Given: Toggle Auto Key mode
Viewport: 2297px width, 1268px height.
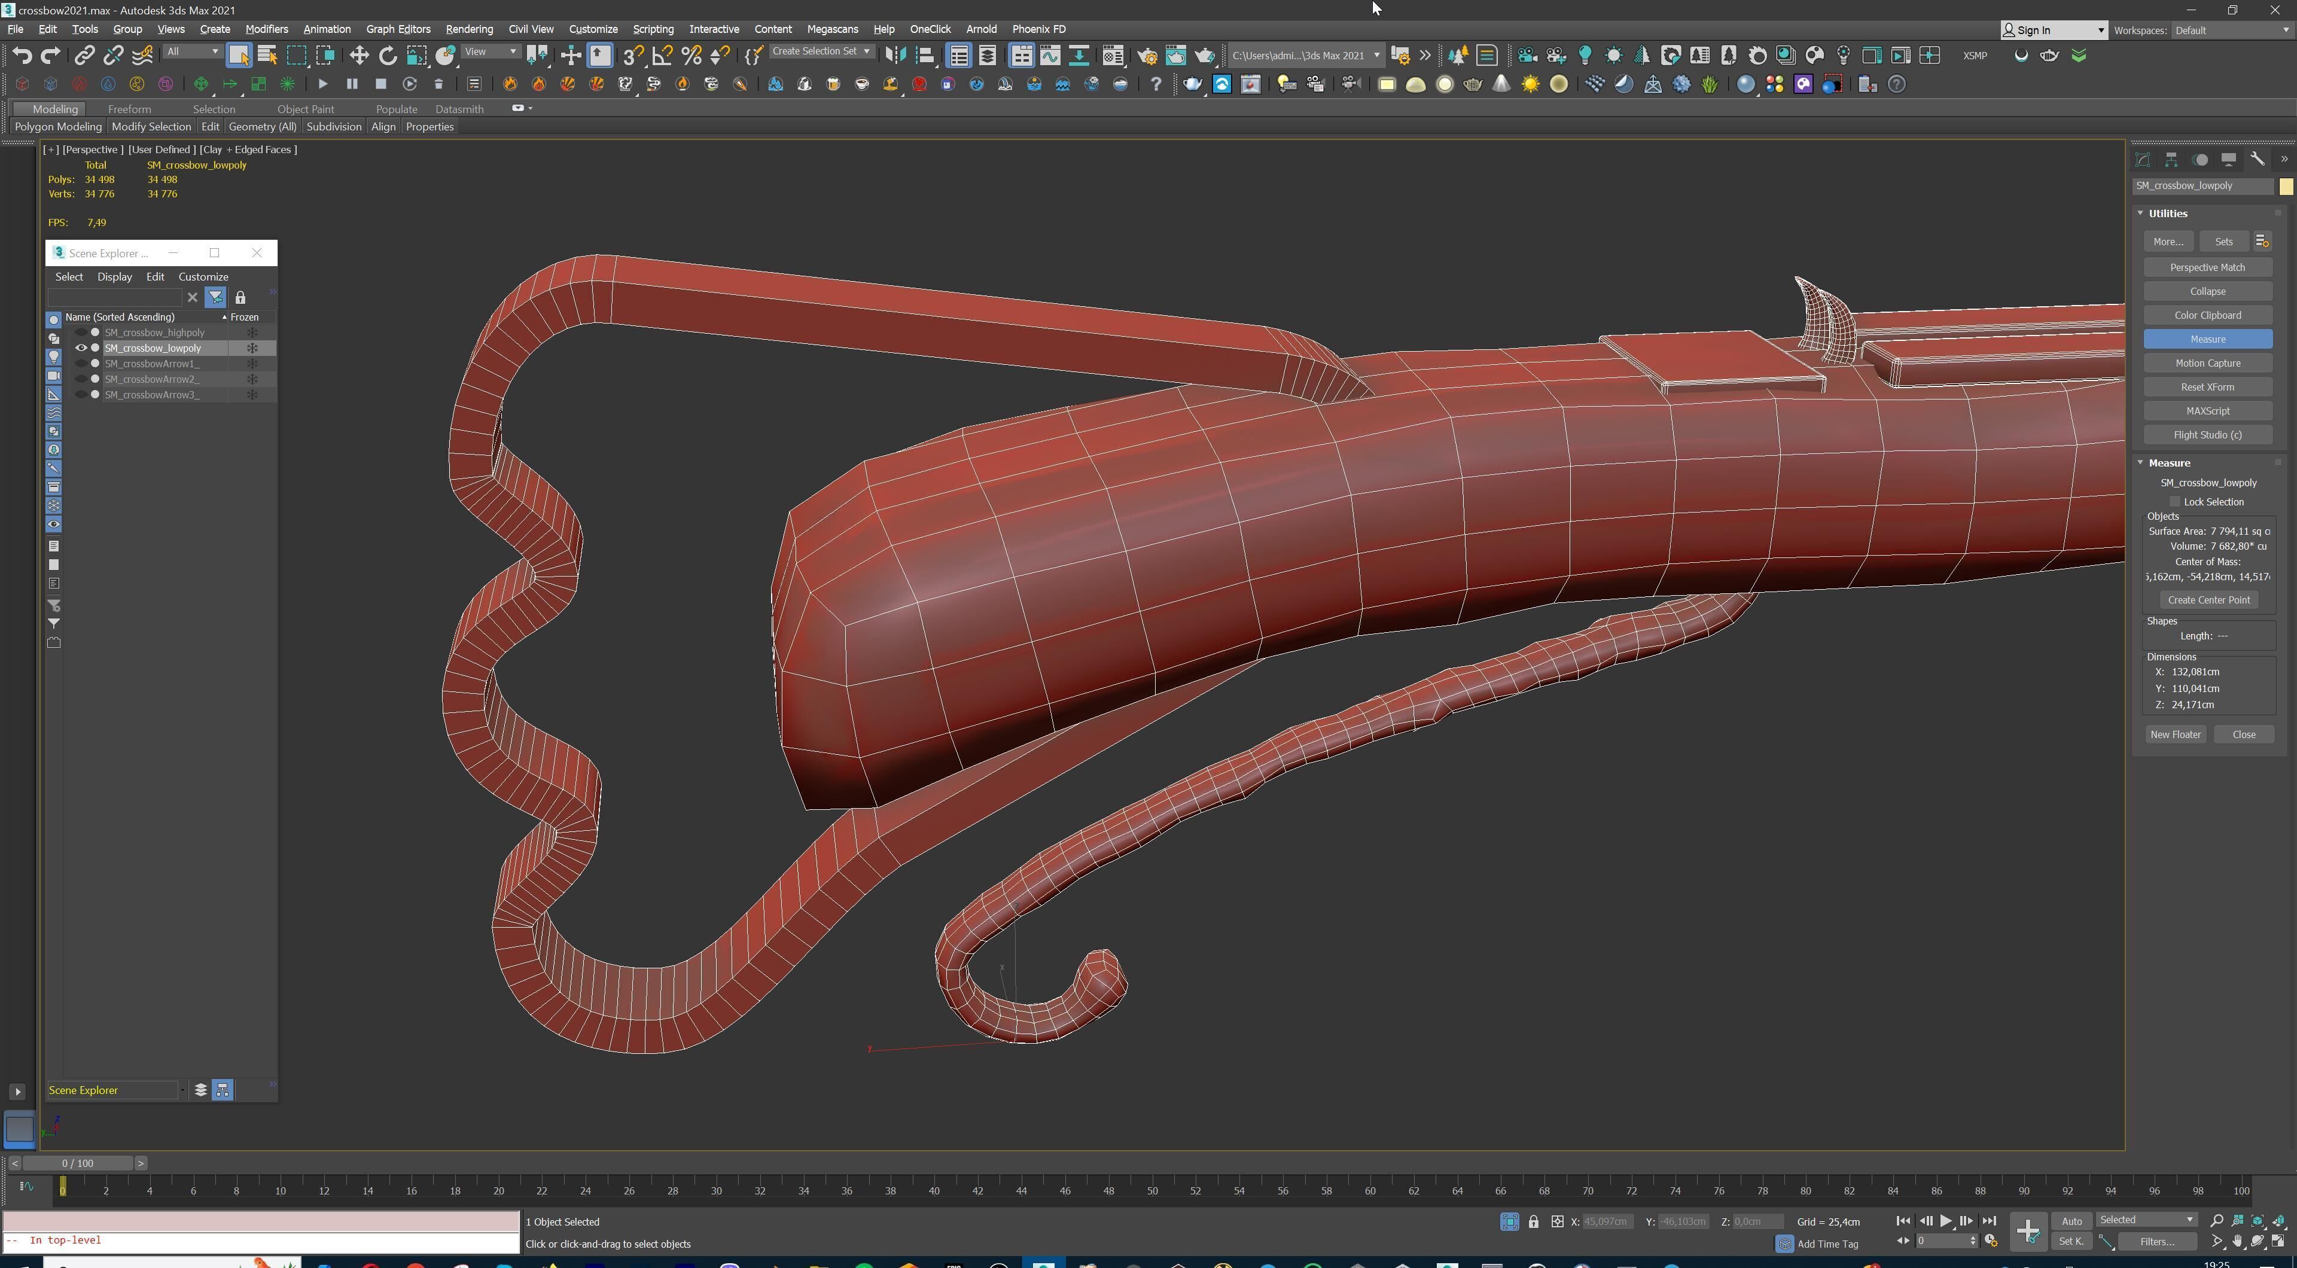Looking at the screenshot, I should click(2071, 1221).
